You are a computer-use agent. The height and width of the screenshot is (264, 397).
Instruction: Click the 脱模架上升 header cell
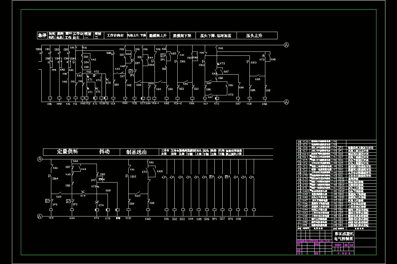pos(158,36)
